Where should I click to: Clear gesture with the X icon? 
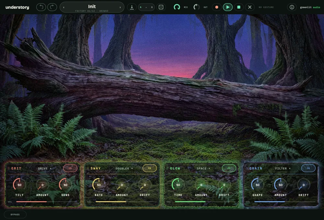249,7
